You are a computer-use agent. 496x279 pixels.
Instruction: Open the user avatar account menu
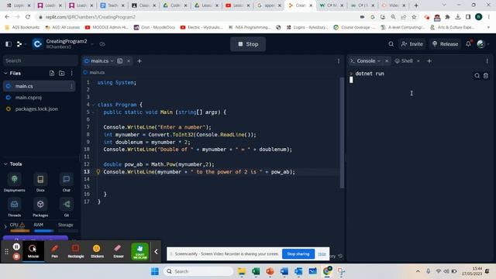(x=480, y=44)
